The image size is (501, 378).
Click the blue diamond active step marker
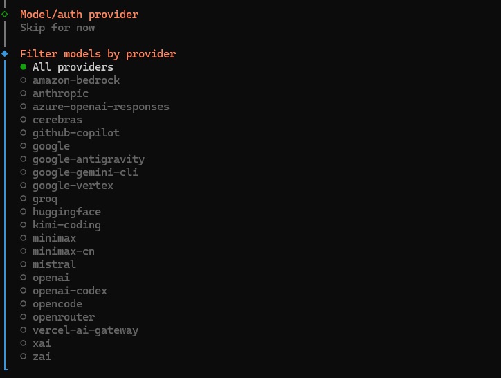pos(5,53)
